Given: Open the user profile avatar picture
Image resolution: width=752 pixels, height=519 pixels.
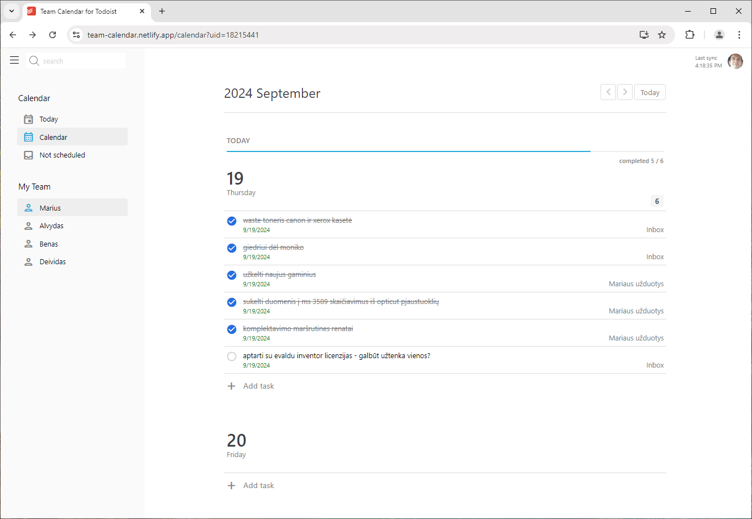Looking at the screenshot, I should [735, 61].
